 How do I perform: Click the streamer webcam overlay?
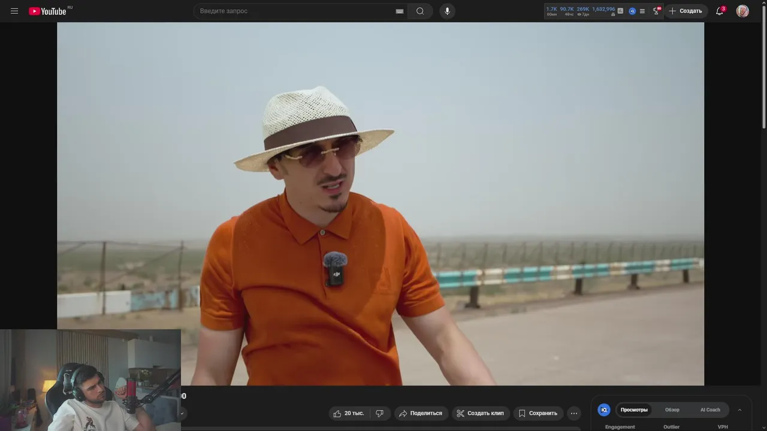click(x=90, y=380)
